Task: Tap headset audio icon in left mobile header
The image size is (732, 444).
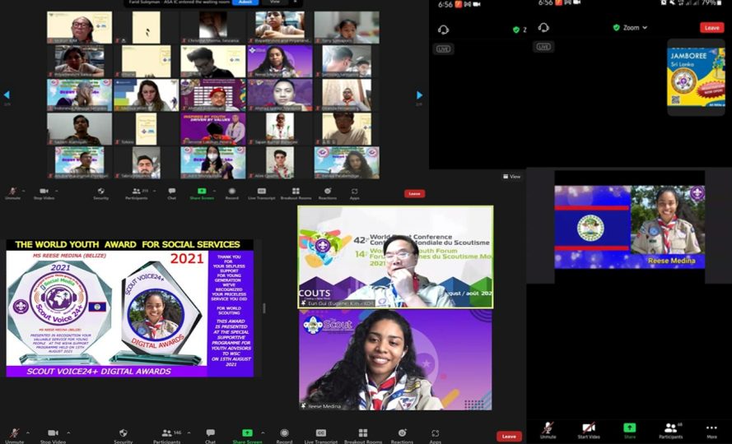Action: [444, 30]
